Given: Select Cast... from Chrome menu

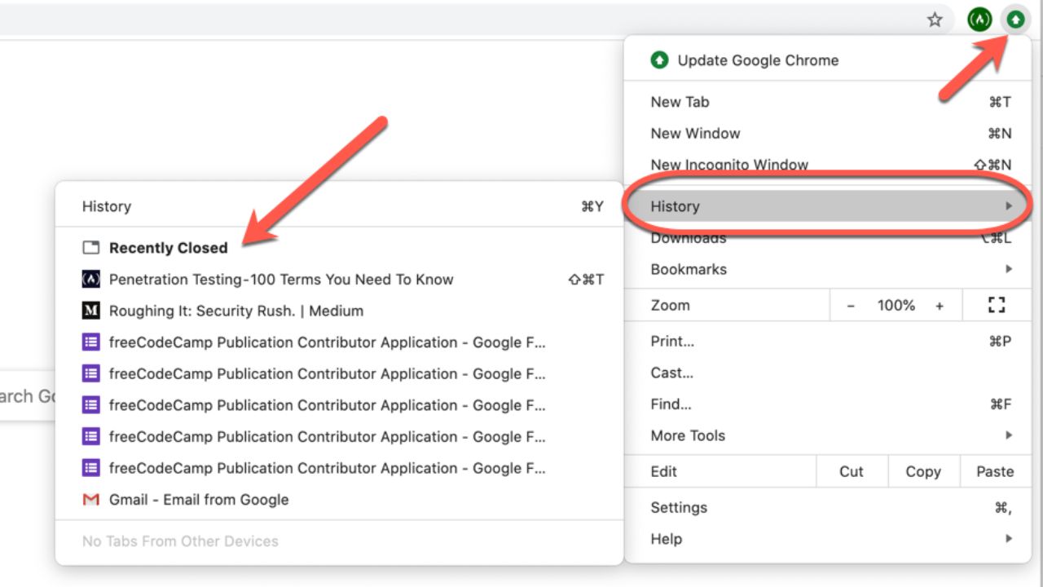Looking at the screenshot, I should [x=827, y=373].
